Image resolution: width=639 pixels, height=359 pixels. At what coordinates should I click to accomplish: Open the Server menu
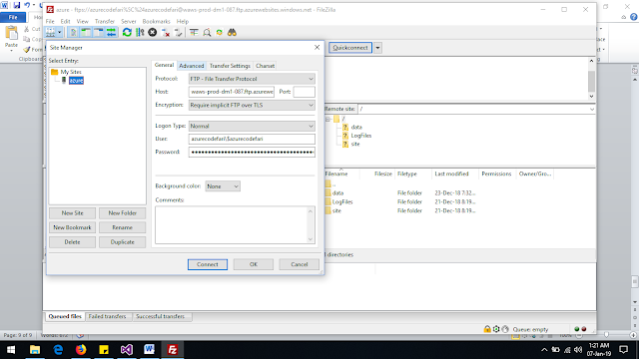[x=129, y=21]
